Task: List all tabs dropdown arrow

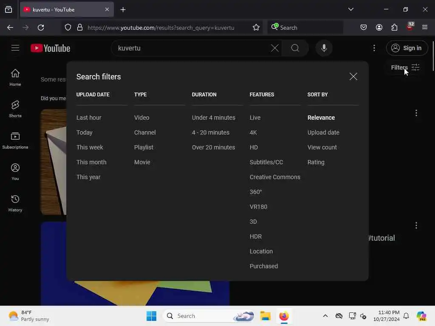Action: 350,9
